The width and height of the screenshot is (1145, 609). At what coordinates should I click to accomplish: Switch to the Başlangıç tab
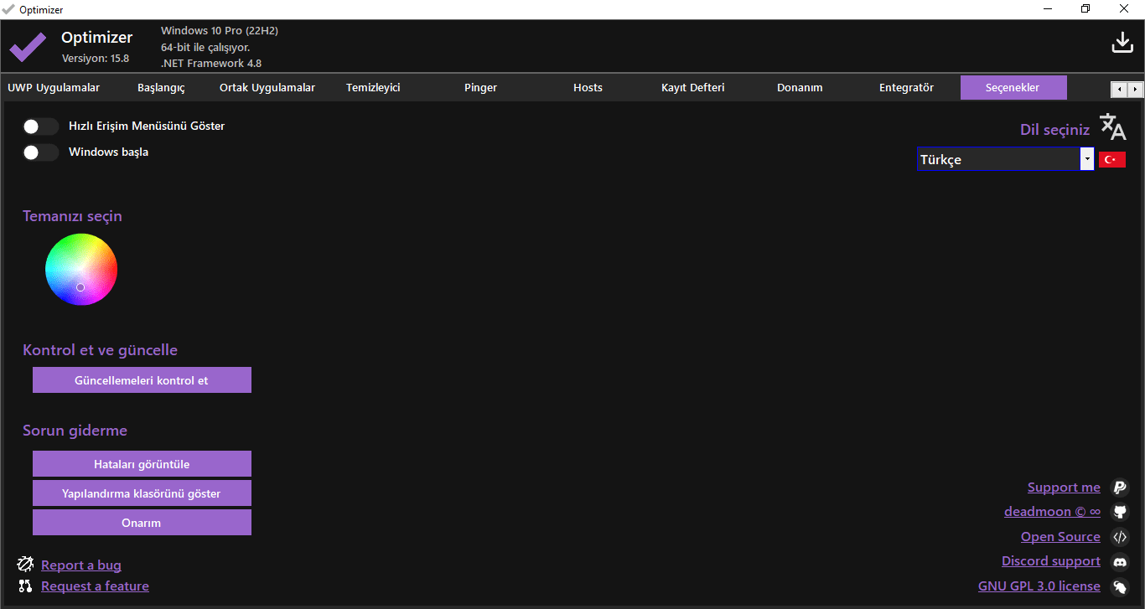161,87
